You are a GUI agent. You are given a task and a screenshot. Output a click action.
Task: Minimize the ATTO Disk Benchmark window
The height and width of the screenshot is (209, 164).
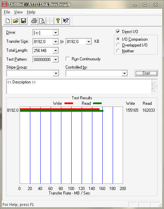pyautogui.click(x=135, y=5)
